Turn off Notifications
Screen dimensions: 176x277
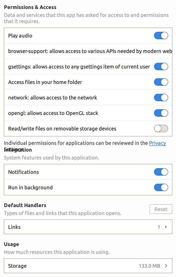(161, 172)
